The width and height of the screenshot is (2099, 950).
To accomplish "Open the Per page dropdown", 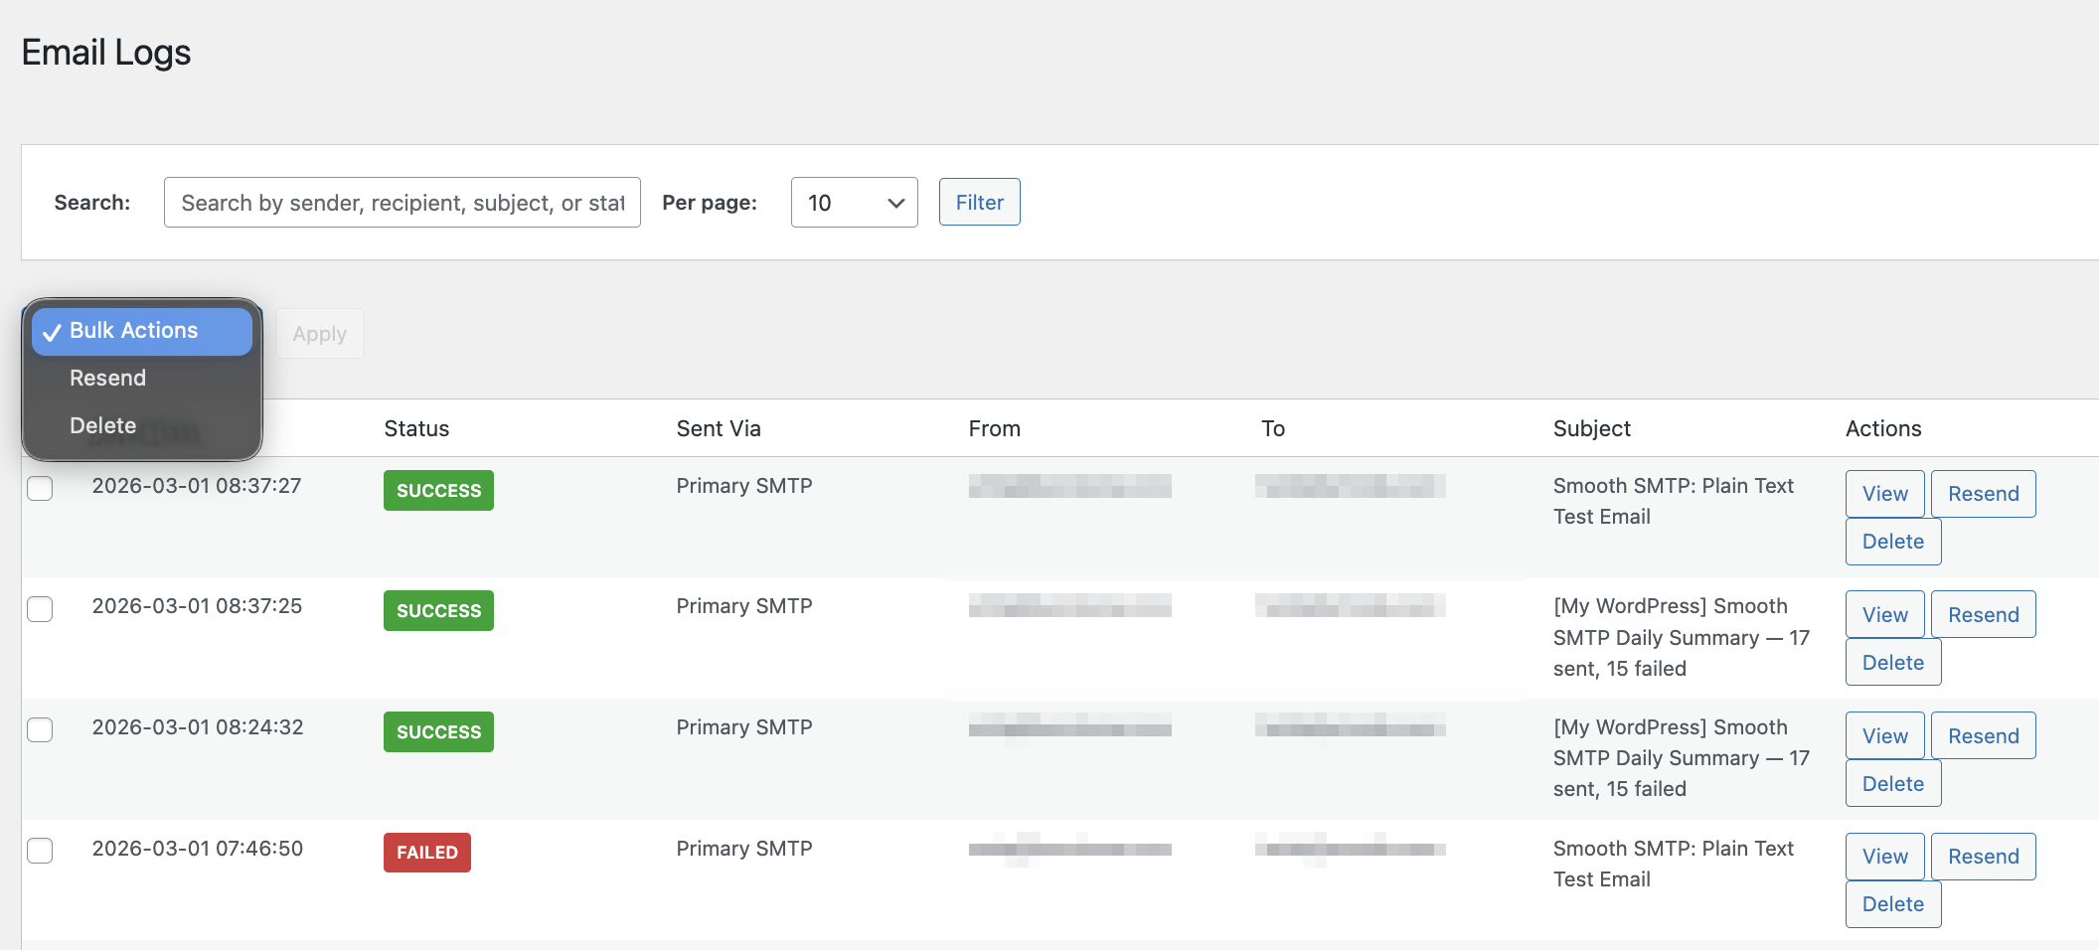I will pyautogui.click(x=854, y=203).
